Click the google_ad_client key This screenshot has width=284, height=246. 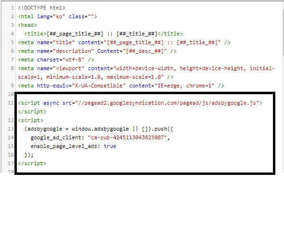click(x=56, y=138)
